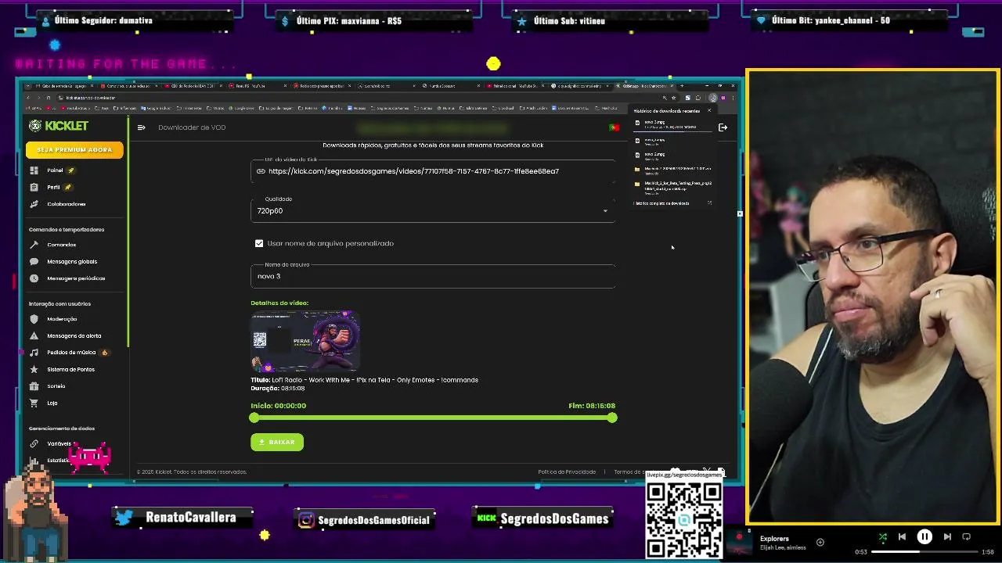1002x563 pixels.
Task: Close the recent downloads popup
Action: 709,110
